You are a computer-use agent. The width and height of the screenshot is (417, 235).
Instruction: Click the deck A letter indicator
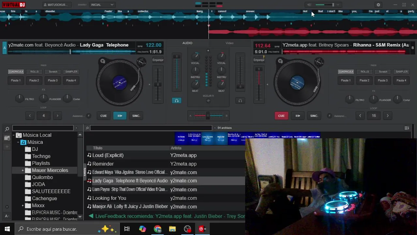(5, 48)
